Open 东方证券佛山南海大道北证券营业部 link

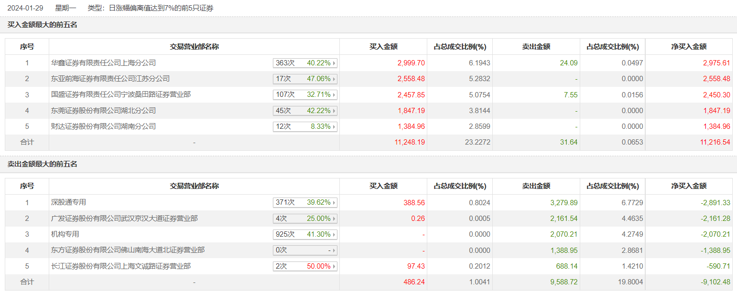[x=128, y=250]
